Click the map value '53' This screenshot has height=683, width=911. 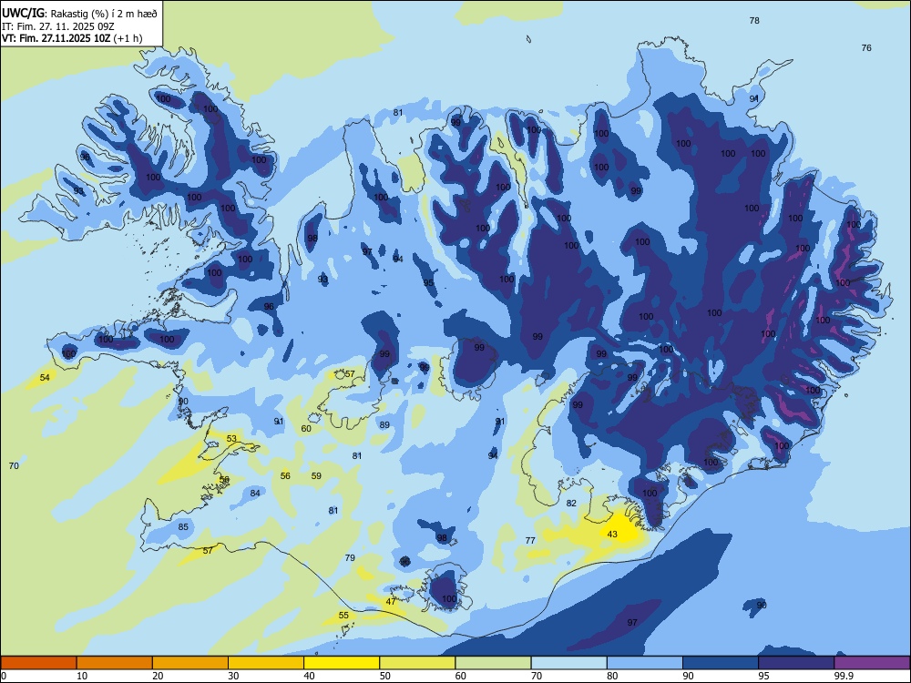click(x=231, y=438)
